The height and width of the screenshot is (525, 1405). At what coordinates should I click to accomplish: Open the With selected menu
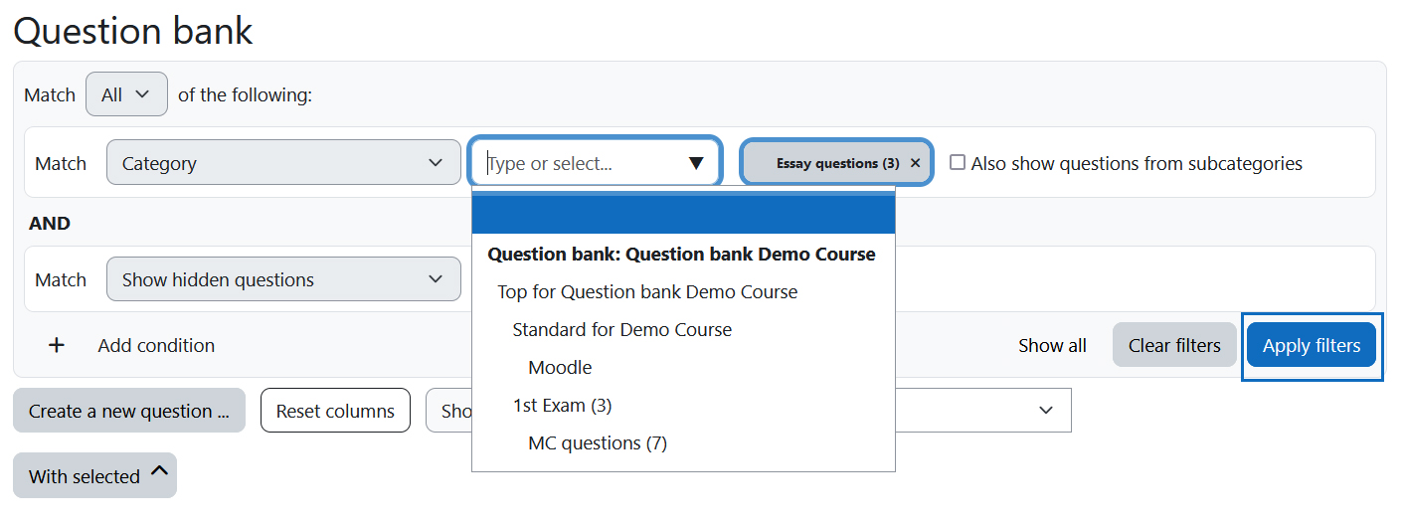[x=94, y=475]
